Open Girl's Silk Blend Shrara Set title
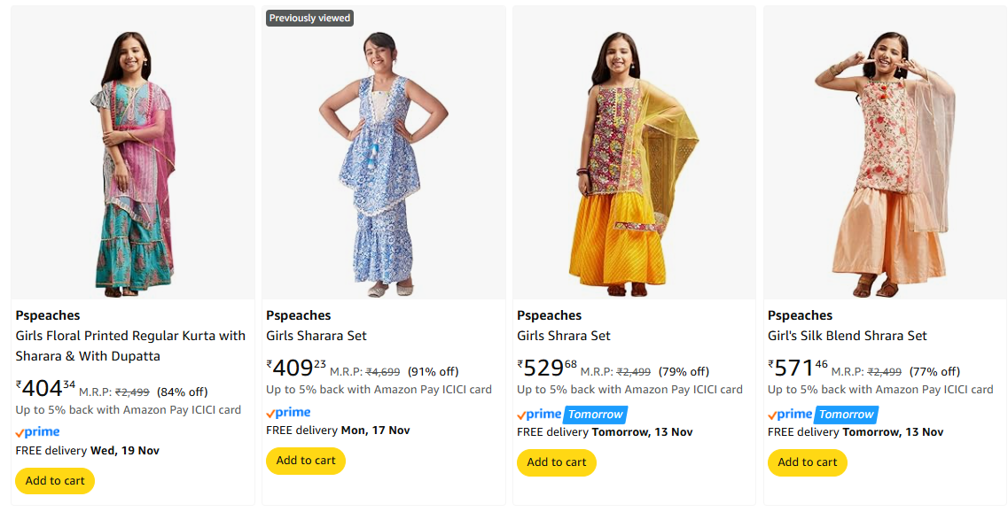This screenshot has width=1008, height=512. coord(847,336)
